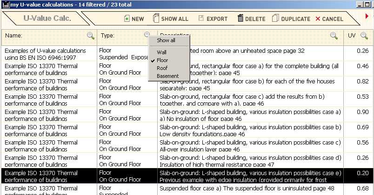
Task: Select row with UV value 0.69
Action: coord(187,130)
